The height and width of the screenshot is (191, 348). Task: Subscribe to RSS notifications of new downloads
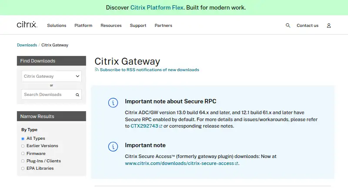pos(149,70)
